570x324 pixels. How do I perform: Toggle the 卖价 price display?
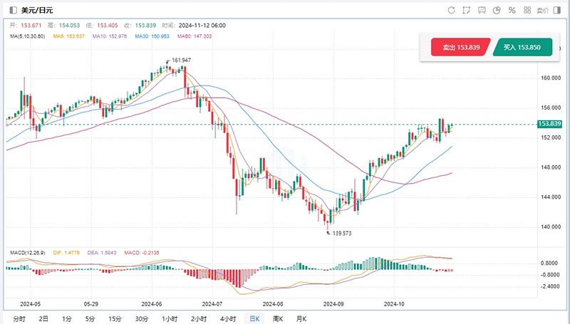coord(543,11)
